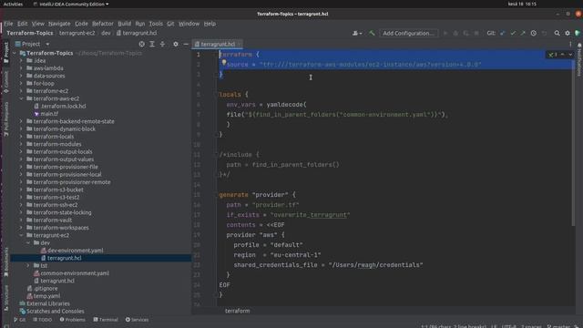
Task: Collapse the terraform-aws-ec2 folder
Action: click(21, 98)
